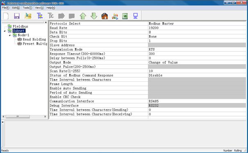Screen dimensions: 248x153
Task: Click the green Upload arrow icon
Action: click(83, 16)
